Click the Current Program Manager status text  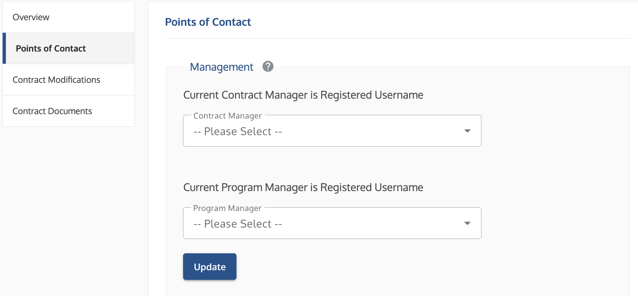[303, 187]
